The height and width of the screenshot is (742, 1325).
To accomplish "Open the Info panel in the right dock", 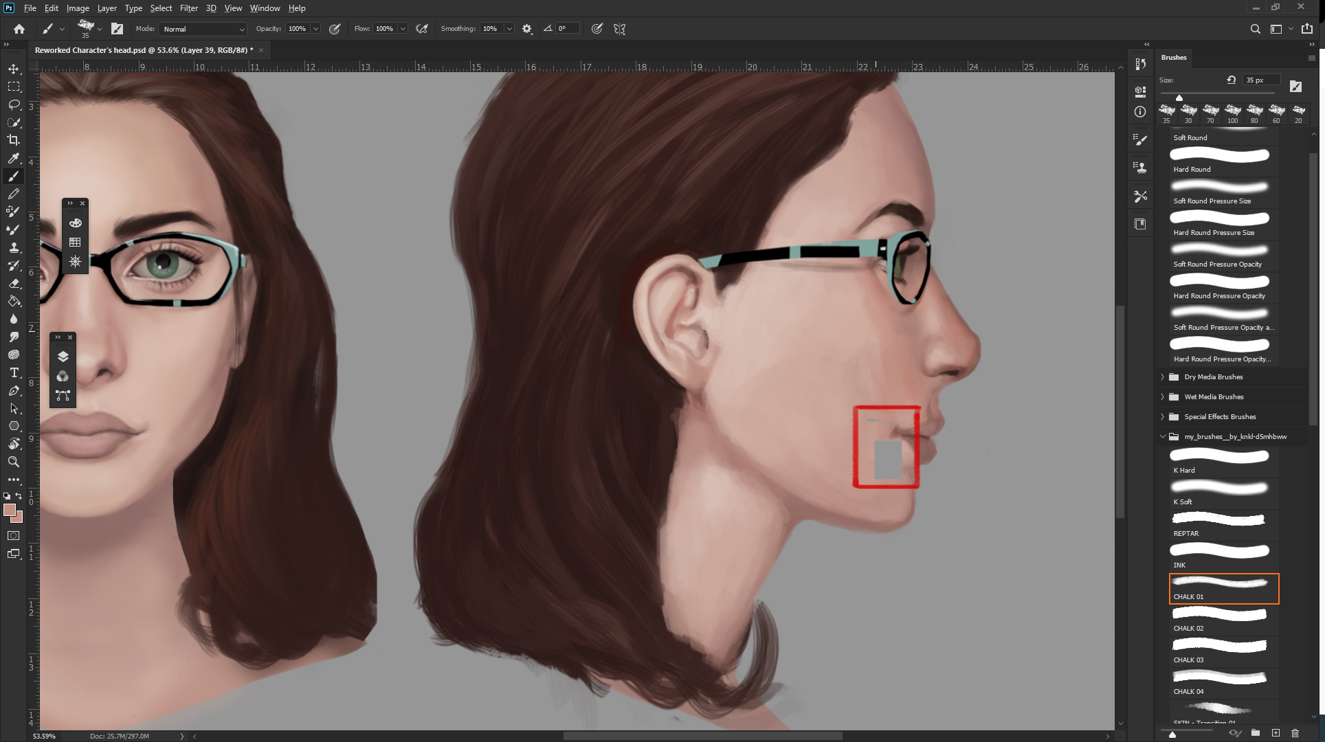I will point(1140,112).
